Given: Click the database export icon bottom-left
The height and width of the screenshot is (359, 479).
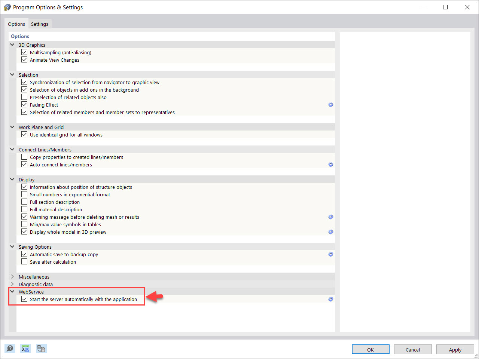Looking at the screenshot, I should [41, 348].
